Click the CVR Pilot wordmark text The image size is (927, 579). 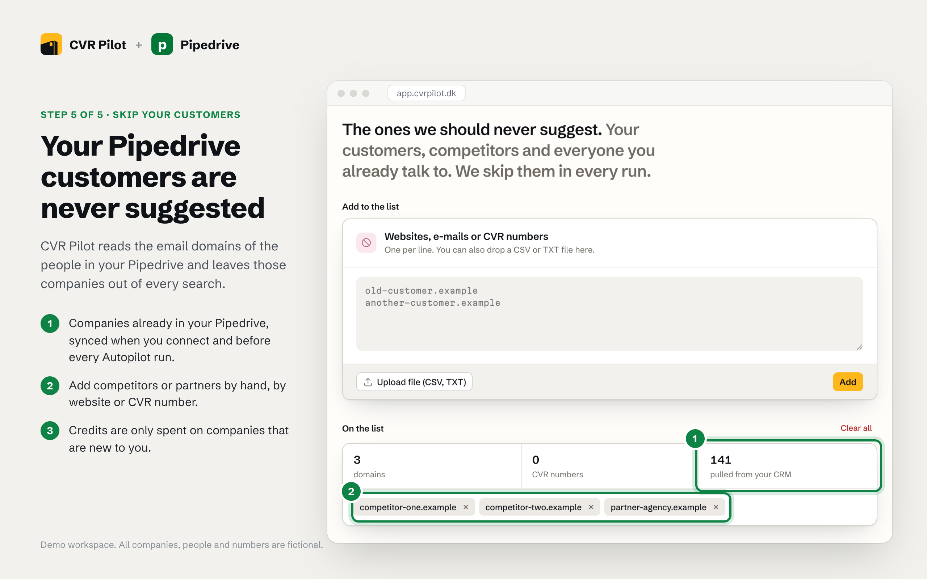point(98,45)
